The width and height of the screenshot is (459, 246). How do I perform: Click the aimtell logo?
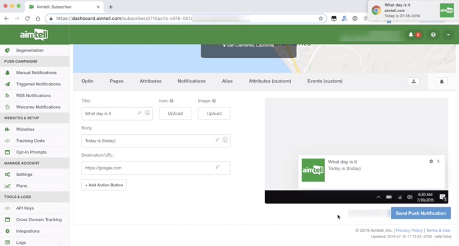[34, 35]
